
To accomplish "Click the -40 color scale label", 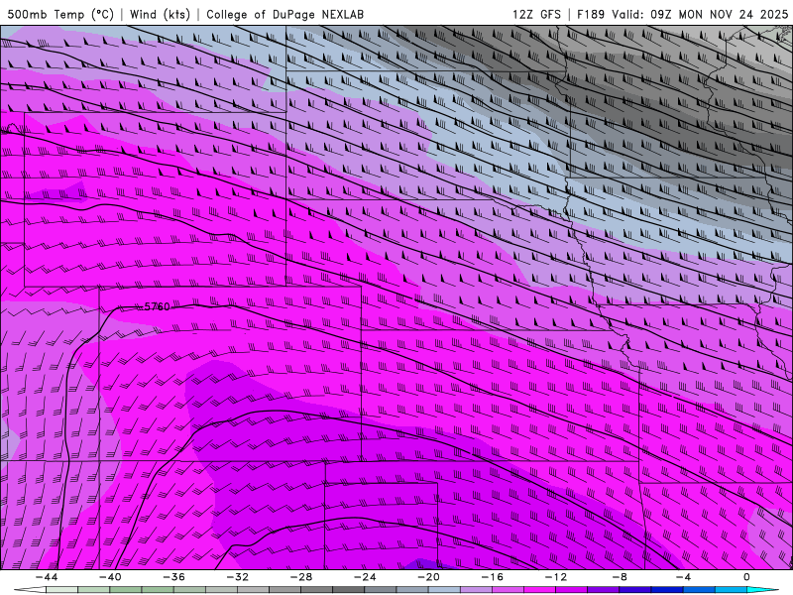I will pyautogui.click(x=110, y=577).
